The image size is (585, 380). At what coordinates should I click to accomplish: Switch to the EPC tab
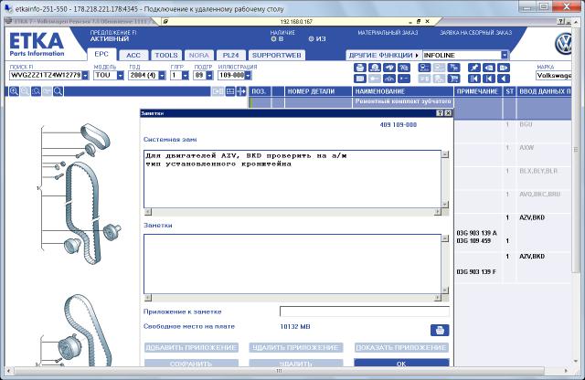pos(101,55)
